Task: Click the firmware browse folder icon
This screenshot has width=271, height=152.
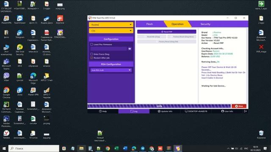Action: tap(130, 49)
